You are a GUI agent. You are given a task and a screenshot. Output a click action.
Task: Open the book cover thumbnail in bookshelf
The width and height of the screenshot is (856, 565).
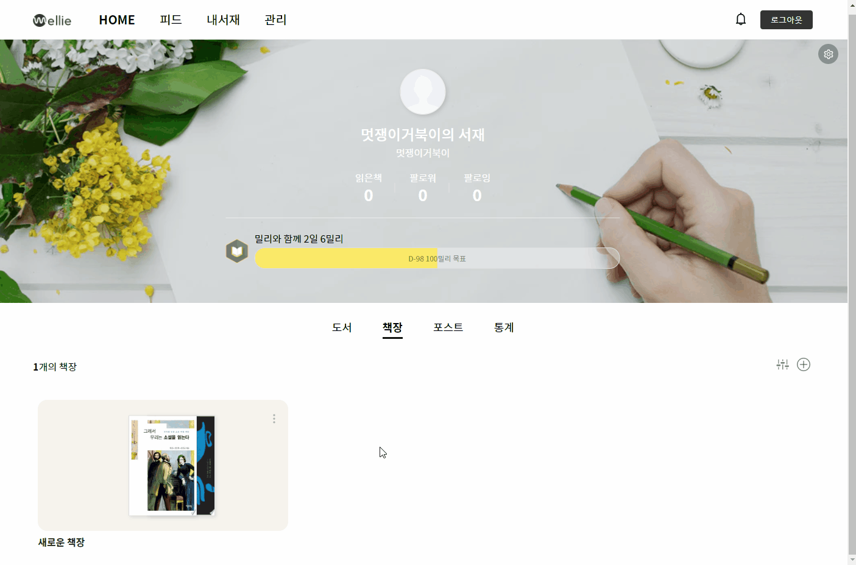click(172, 466)
